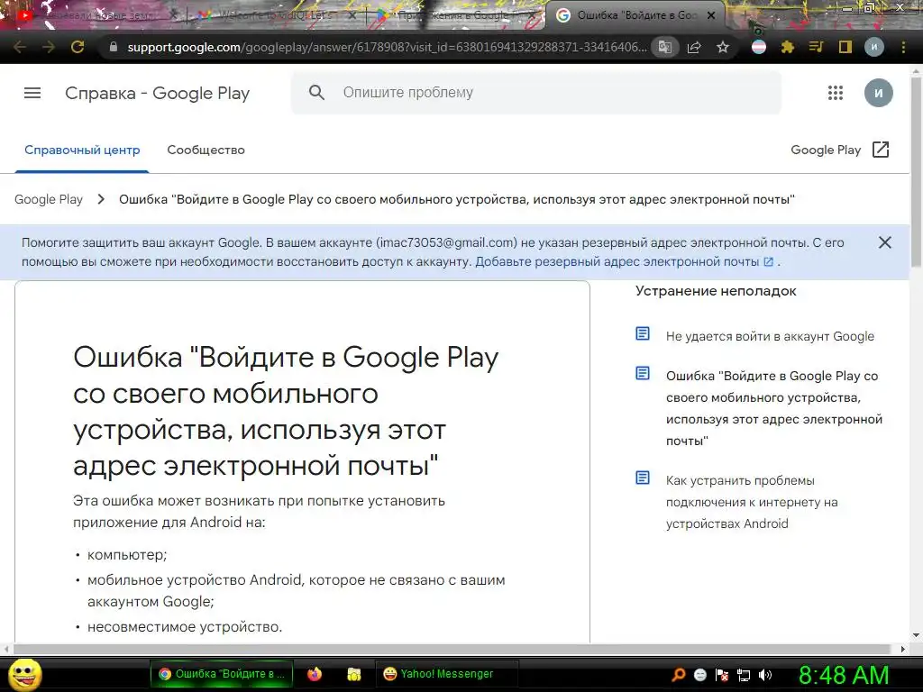Screen dimensions: 923x692
Task: Open Yahoo! Messenger taskbar button
Action: point(446,674)
